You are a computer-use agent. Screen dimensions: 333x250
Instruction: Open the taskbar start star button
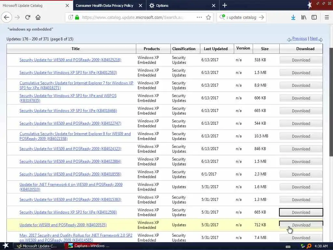[6, 246]
